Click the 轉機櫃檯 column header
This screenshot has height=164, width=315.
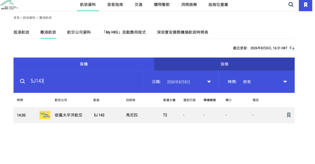point(210,100)
